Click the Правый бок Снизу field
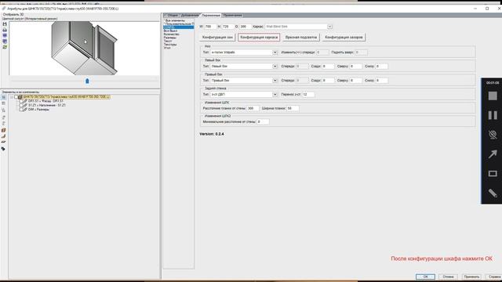The image size is (502, 282). [x=381, y=80]
